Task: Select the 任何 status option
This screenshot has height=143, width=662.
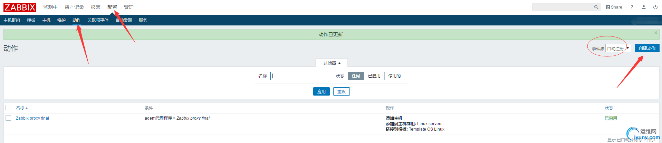Action: point(356,76)
